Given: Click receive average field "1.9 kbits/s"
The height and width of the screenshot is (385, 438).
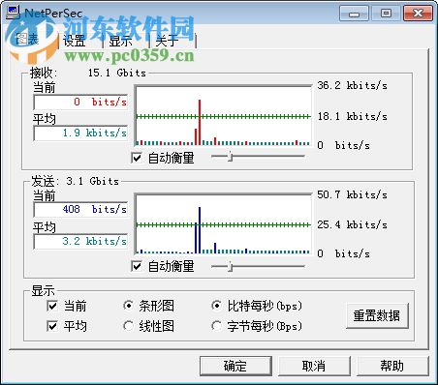Looking at the screenshot, I should point(80,133).
